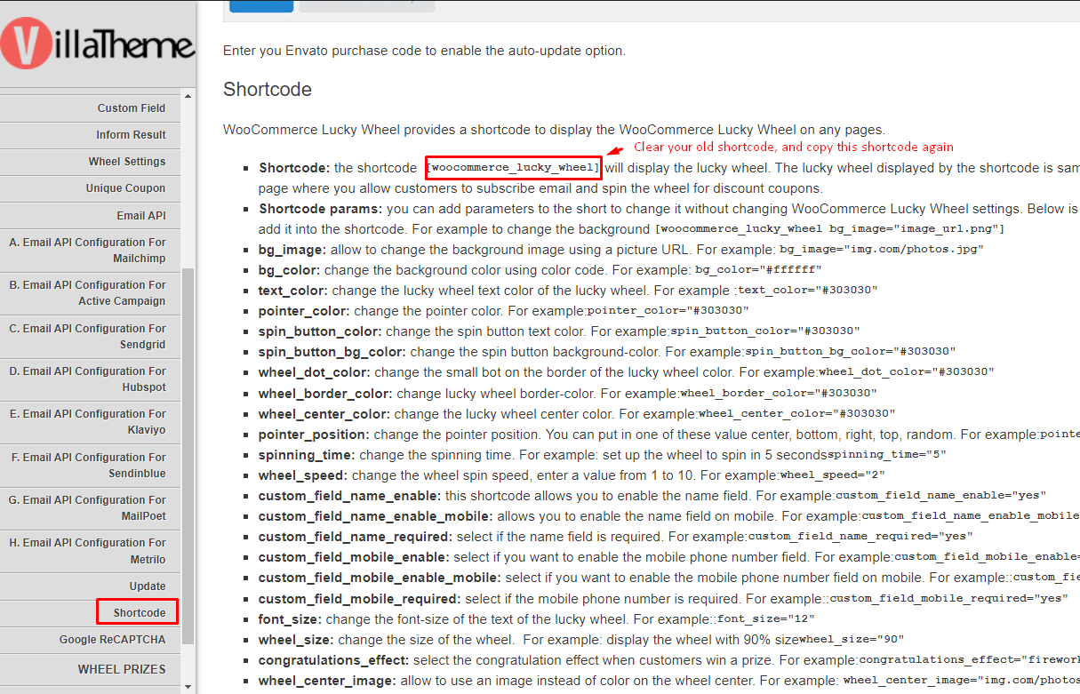
Task: Click the example spinning_time="5"
Action: (x=887, y=455)
